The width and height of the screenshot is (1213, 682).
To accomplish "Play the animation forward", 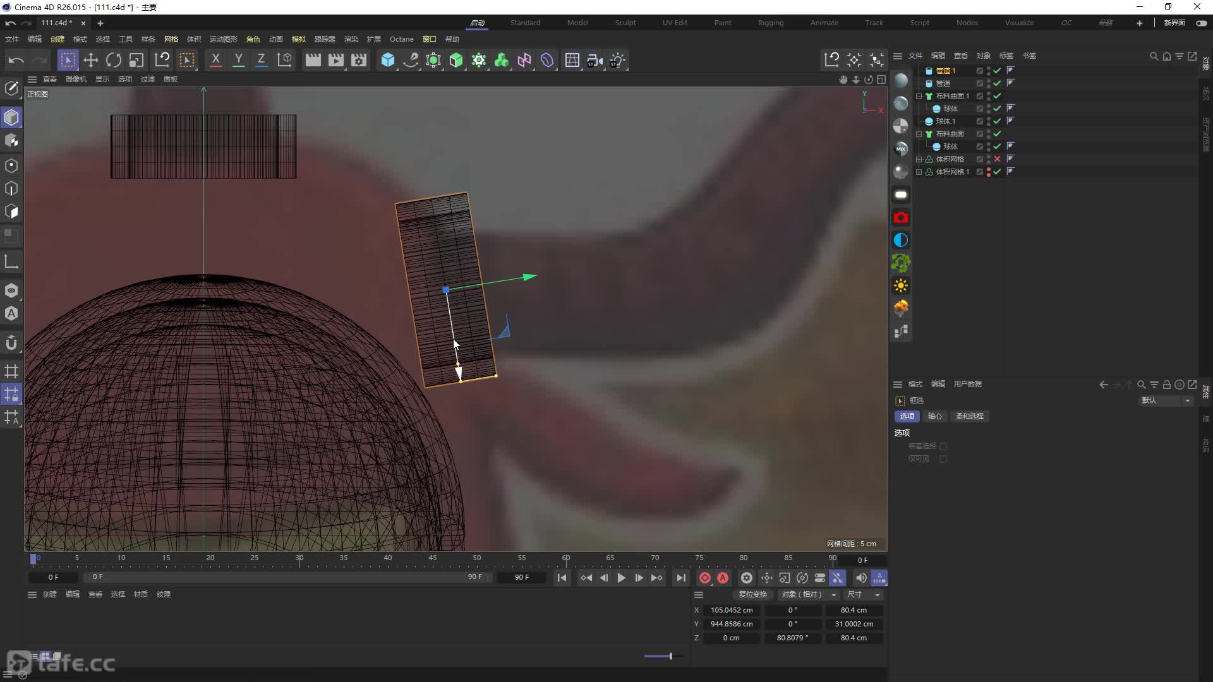I will [621, 578].
